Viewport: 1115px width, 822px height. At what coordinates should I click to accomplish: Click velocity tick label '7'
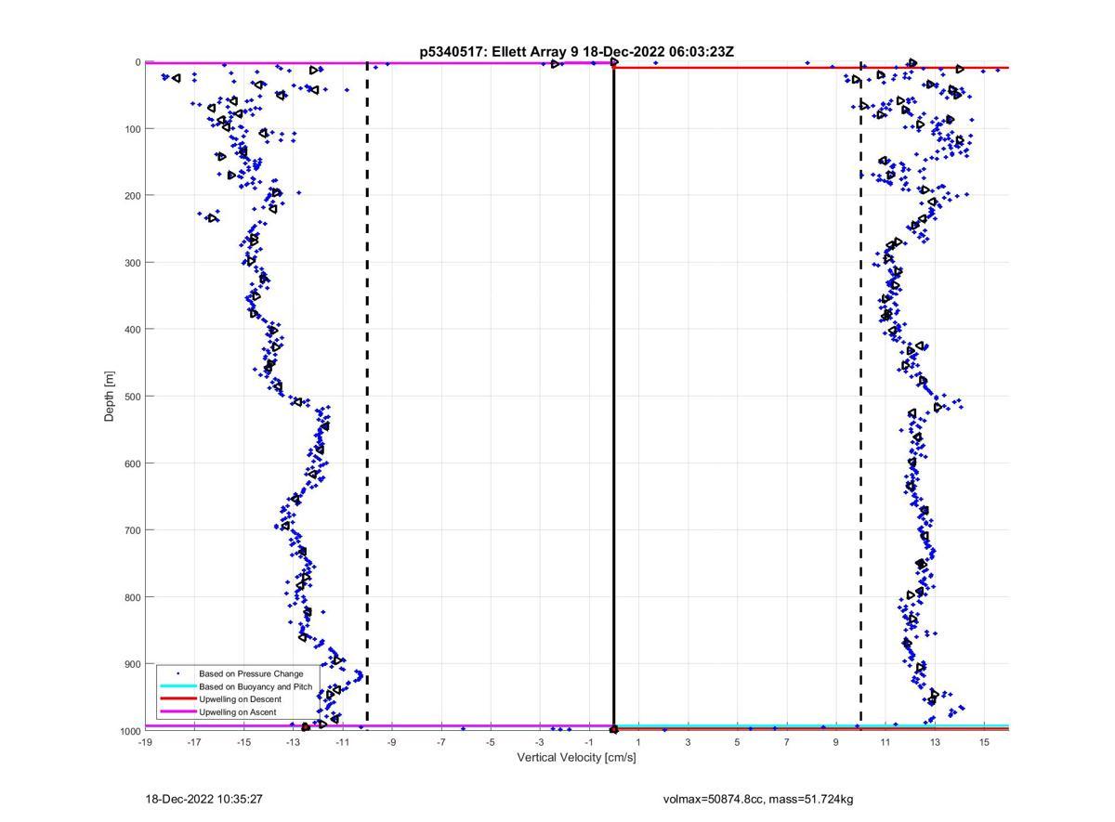click(x=786, y=742)
